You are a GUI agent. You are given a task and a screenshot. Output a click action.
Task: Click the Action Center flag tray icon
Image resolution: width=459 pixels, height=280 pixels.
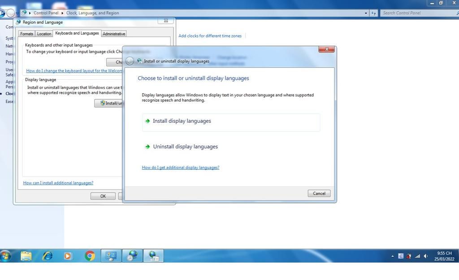[x=409, y=256]
